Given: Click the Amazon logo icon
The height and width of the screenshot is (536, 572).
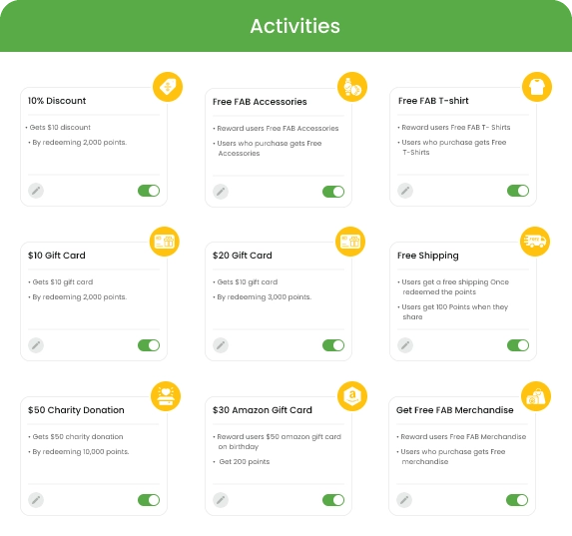Looking at the screenshot, I should (352, 396).
